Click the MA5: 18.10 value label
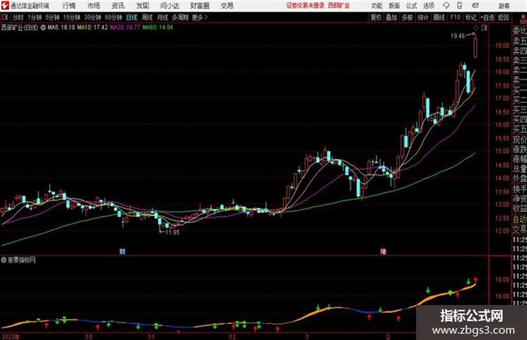The height and width of the screenshot is (340, 527). point(61,27)
